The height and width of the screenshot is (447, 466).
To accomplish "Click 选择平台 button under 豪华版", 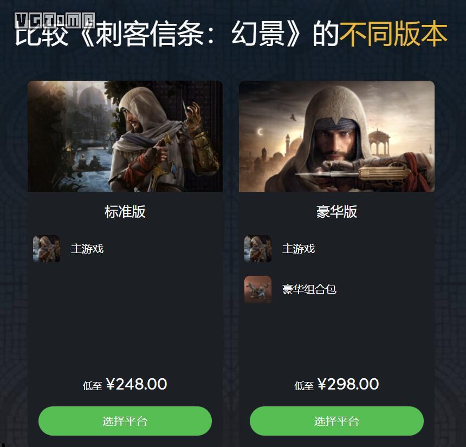I will pyautogui.click(x=336, y=421).
